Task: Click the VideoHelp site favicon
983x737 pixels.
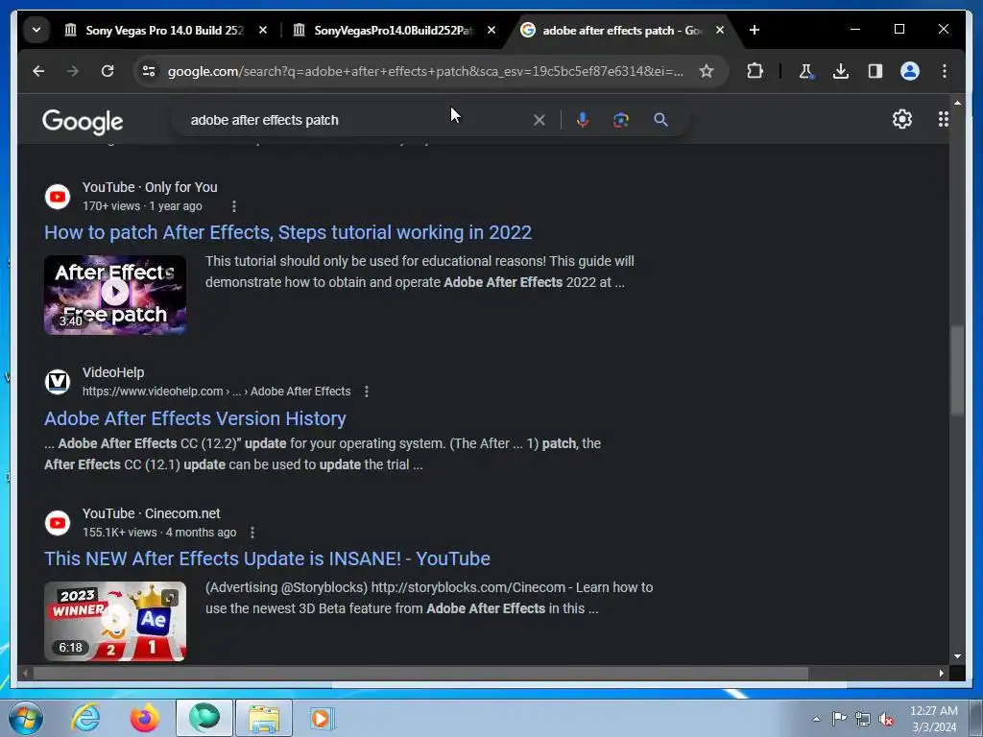Action: [x=58, y=382]
